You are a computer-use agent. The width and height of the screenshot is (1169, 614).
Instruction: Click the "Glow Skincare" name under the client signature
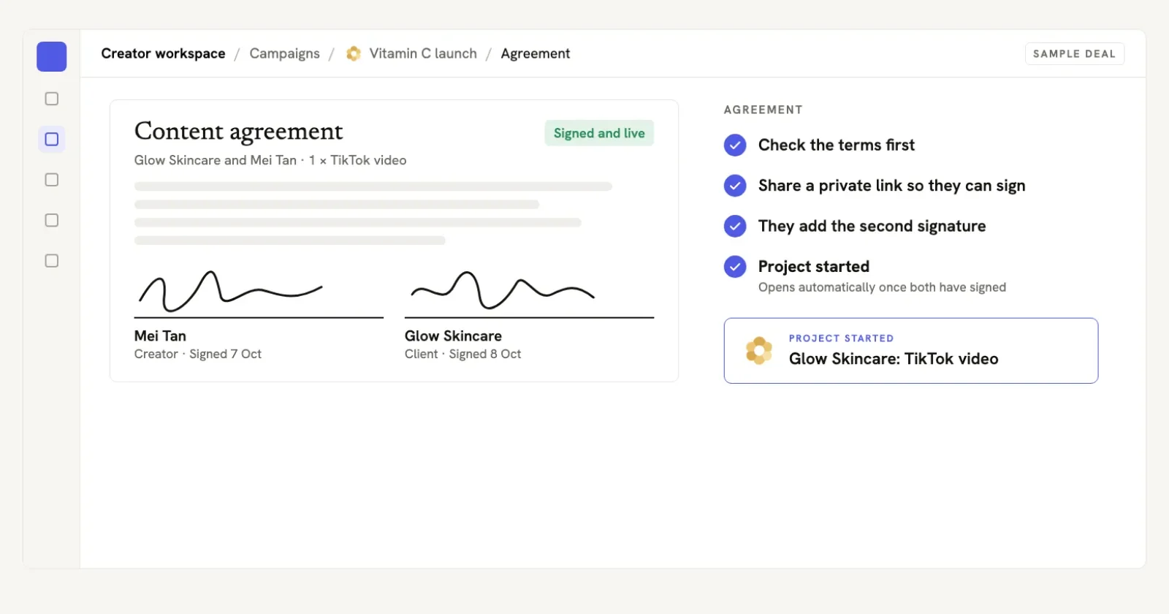tap(453, 336)
